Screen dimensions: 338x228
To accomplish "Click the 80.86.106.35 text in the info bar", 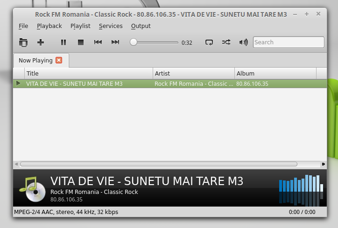I will [x=66, y=200].
